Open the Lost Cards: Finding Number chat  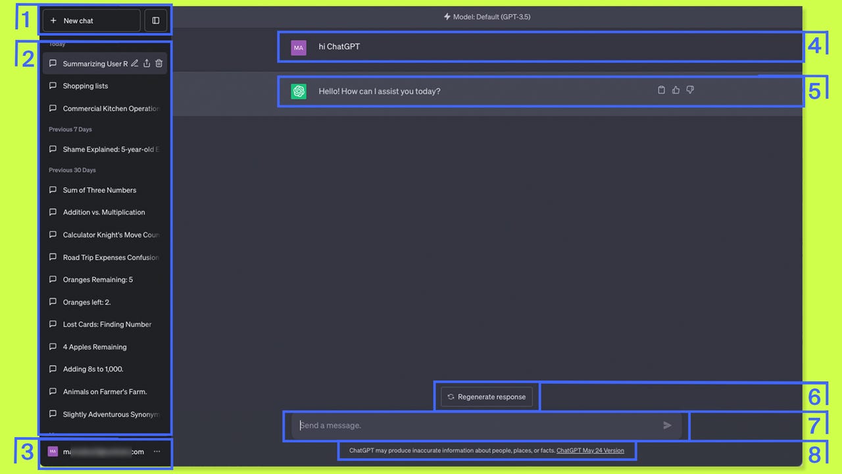[x=105, y=325]
